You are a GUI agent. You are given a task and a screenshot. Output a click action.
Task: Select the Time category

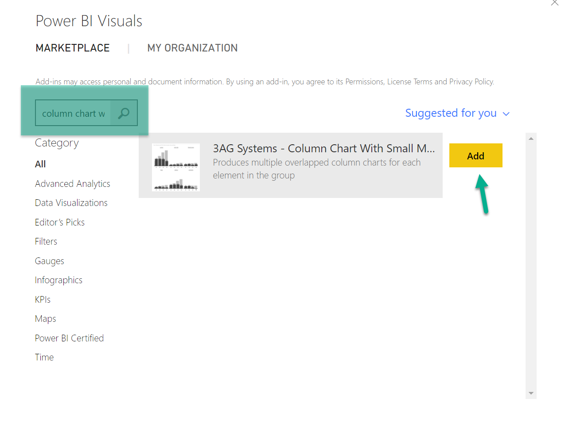point(44,357)
